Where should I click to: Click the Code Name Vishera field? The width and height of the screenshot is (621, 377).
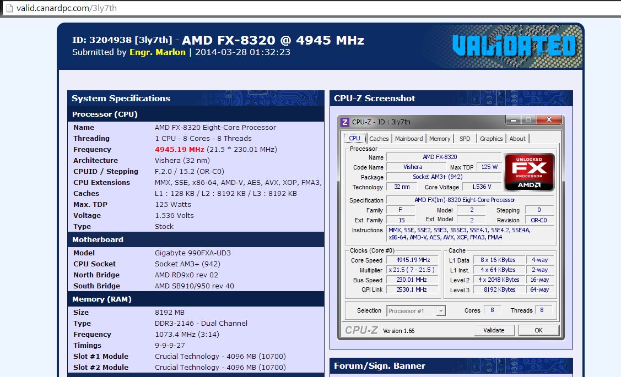[416, 167]
